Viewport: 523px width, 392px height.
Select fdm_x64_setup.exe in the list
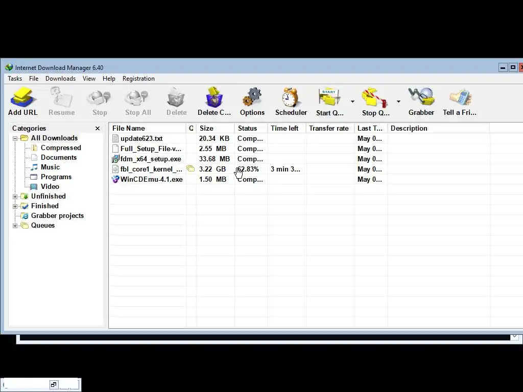[x=151, y=159]
